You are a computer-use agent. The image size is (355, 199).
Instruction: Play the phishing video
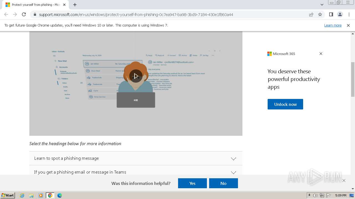coord(136,76)
